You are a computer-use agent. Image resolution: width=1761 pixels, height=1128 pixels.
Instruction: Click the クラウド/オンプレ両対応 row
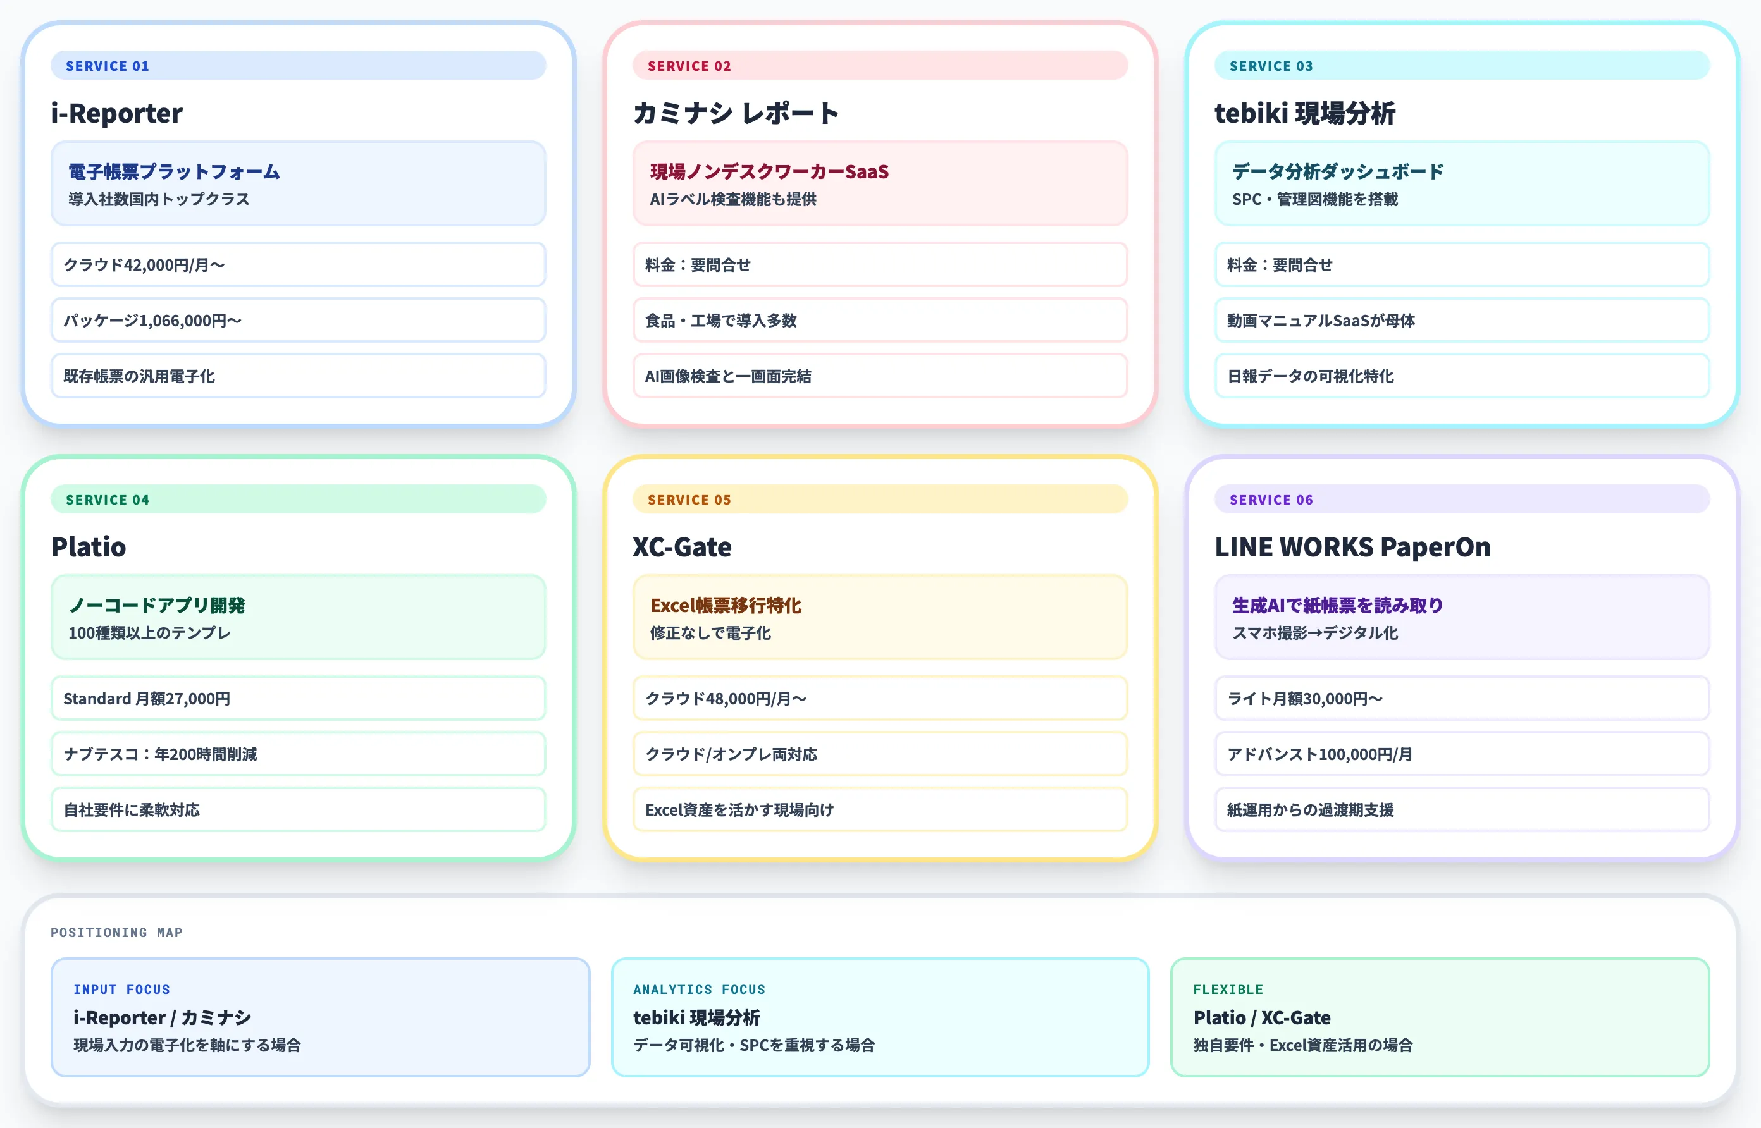pos(879,754)
